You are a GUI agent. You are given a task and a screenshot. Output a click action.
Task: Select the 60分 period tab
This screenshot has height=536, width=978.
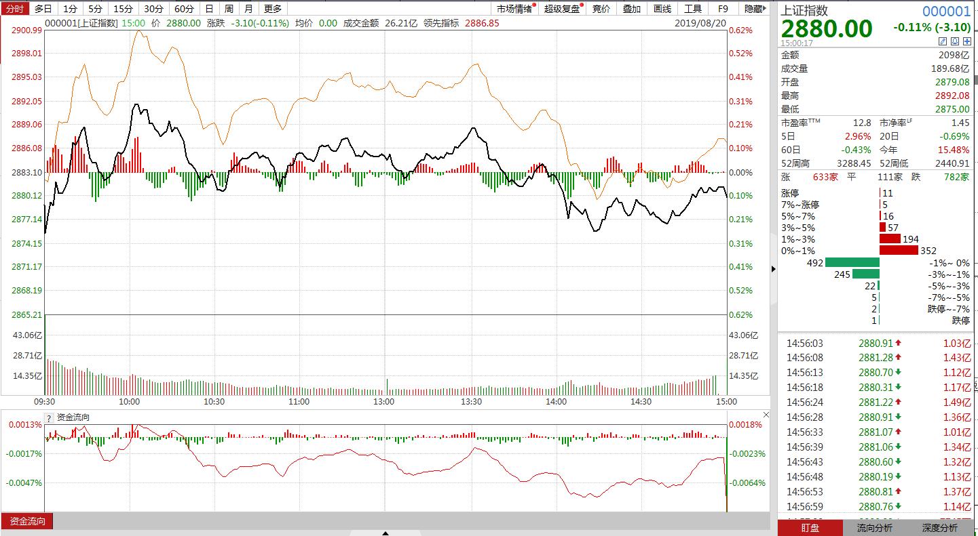pos(185,9)
